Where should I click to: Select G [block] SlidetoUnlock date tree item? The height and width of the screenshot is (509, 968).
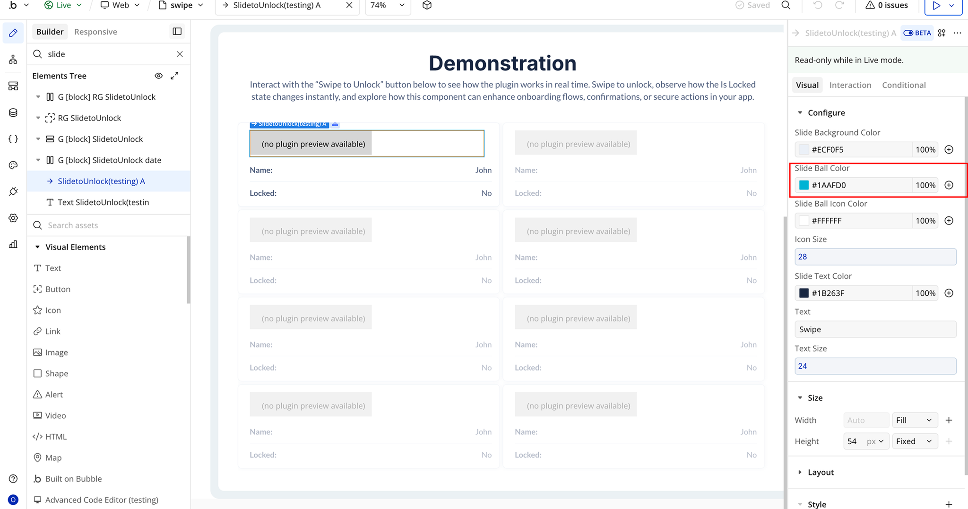109,160
